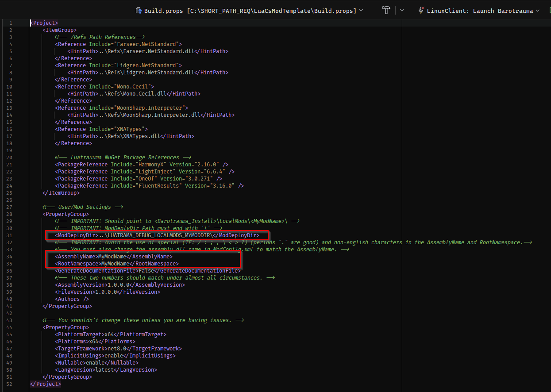Image resolution: width=551 pixels, height=392 pixels.
Task: Click the 'You shouldn't change these' comment
Action: coord(143,320)
